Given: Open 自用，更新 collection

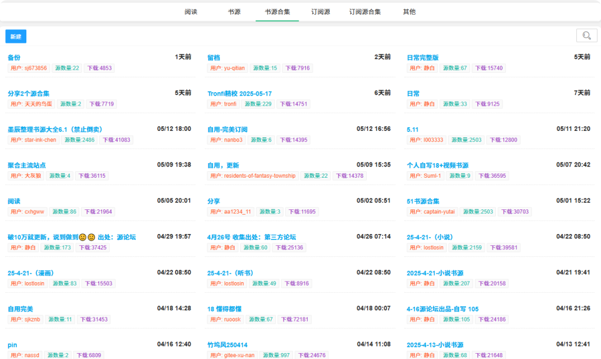Looking at the screenshot, I should (x=223, y=165).
